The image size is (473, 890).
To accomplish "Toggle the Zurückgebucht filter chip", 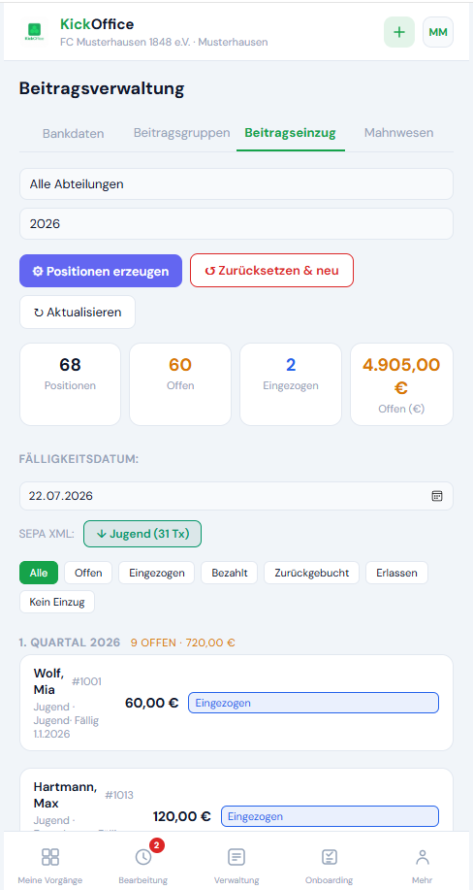I will click(311, 573).
